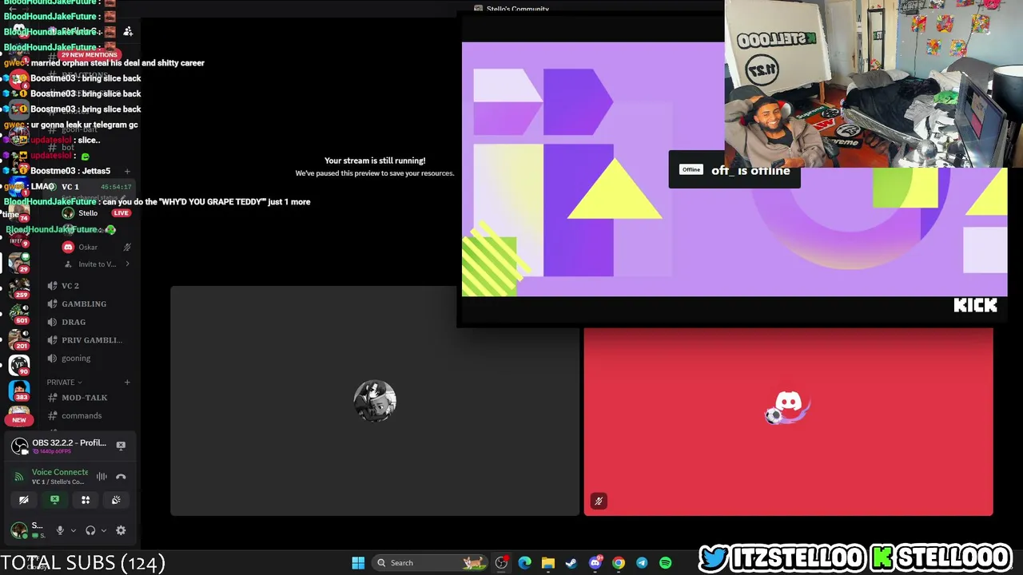Image resolution: width=1023 pixels, height=575 pixels.
Task: Switch to Discord in the taskbar
Action: [595, 563]
